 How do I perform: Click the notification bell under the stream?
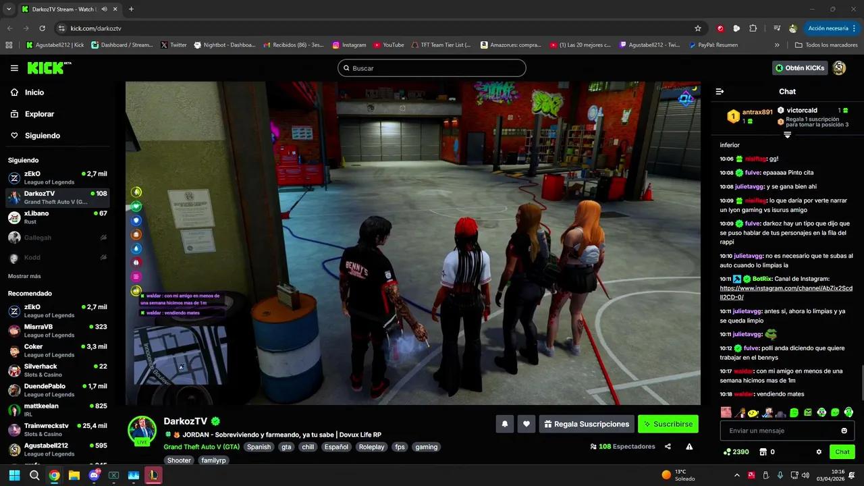504,424
